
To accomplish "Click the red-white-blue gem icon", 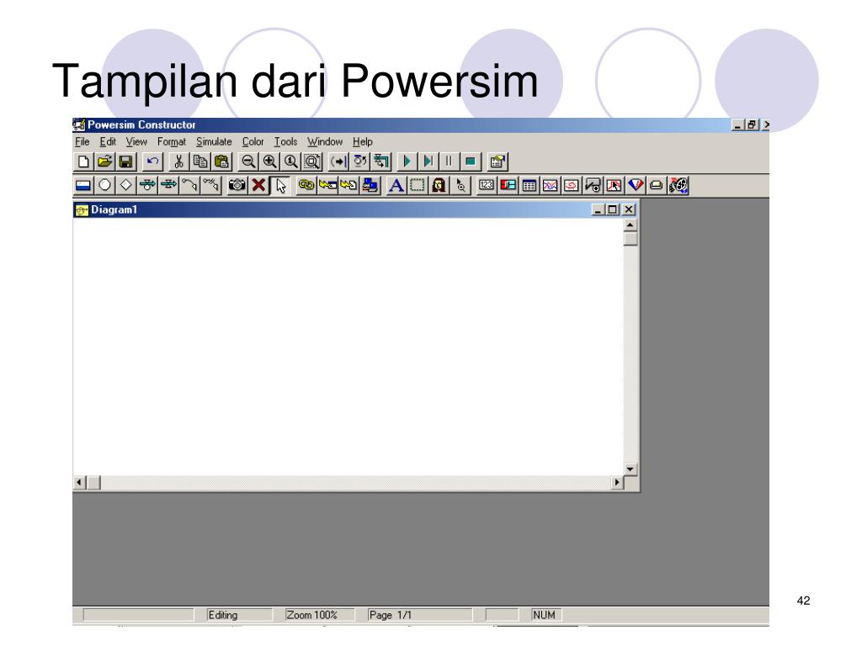I will click(x=636, y=186).
